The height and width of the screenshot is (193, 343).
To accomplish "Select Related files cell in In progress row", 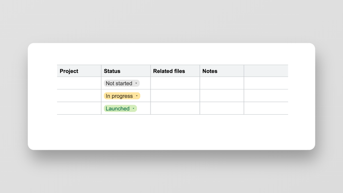I will coord(175,96).
